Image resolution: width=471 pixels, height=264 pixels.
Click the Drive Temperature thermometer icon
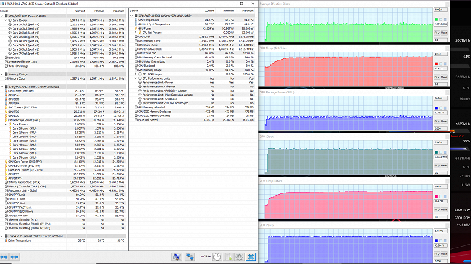click(x=6, y=240)
